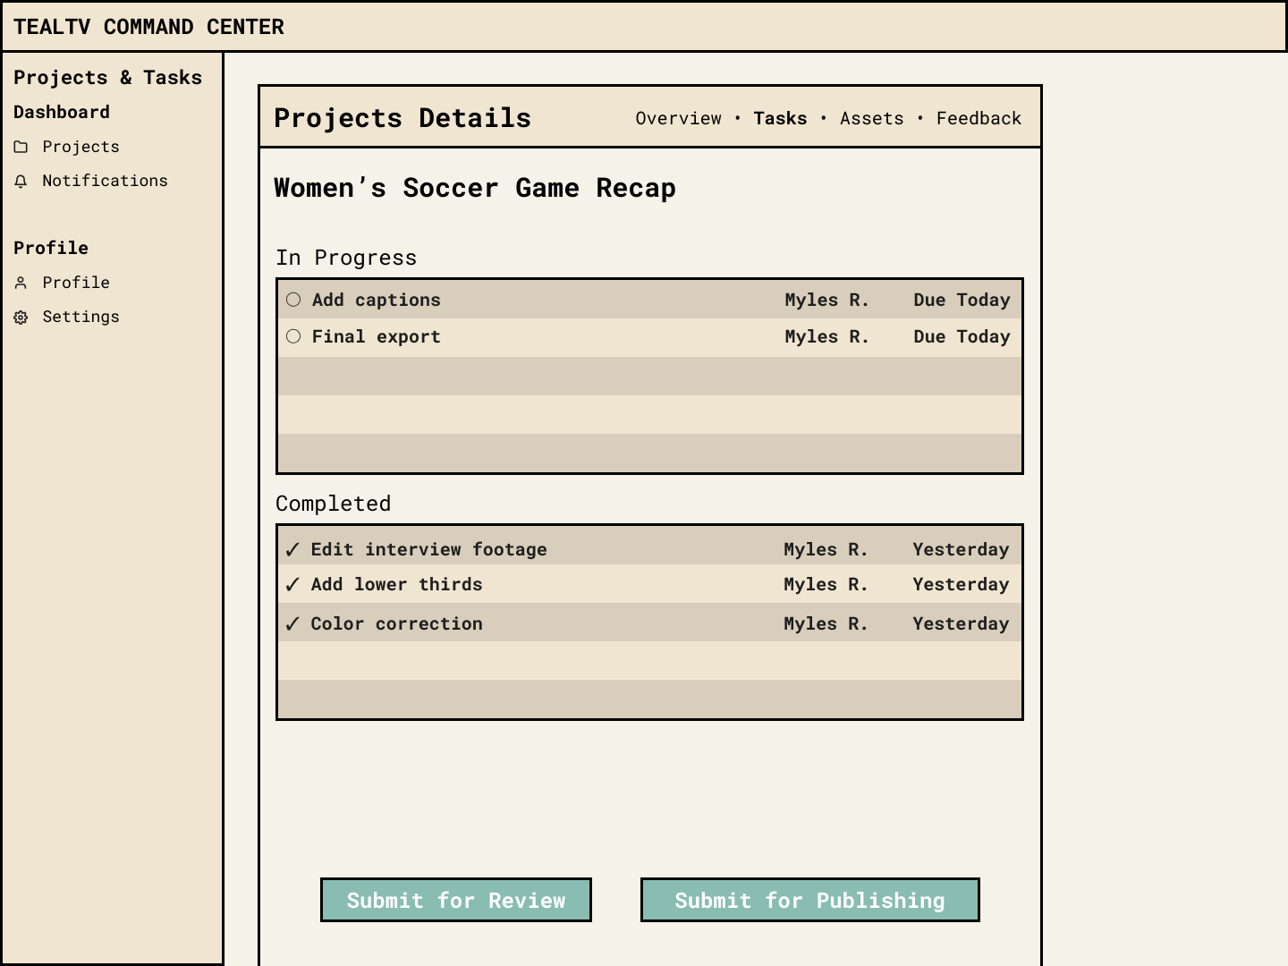Open Projects in the sidebar
Viewport: 1288px width, 966px height.
pos(80,147)
